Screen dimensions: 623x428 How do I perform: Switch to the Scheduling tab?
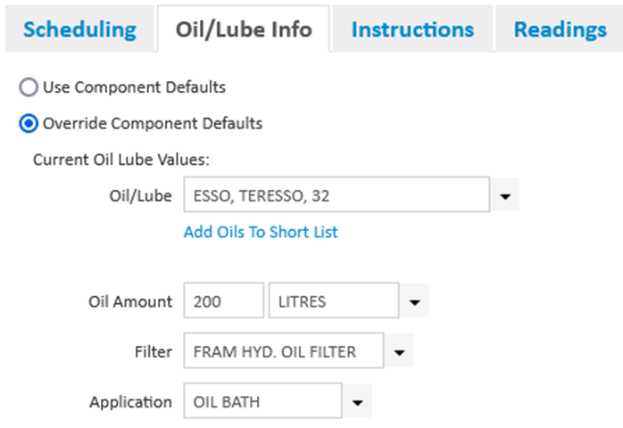pyautogui.click(x=79, y=29)
